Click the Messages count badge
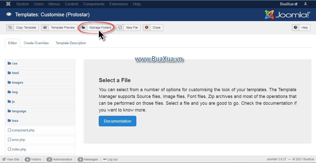 pyautogui.click(x=80, y=159)
